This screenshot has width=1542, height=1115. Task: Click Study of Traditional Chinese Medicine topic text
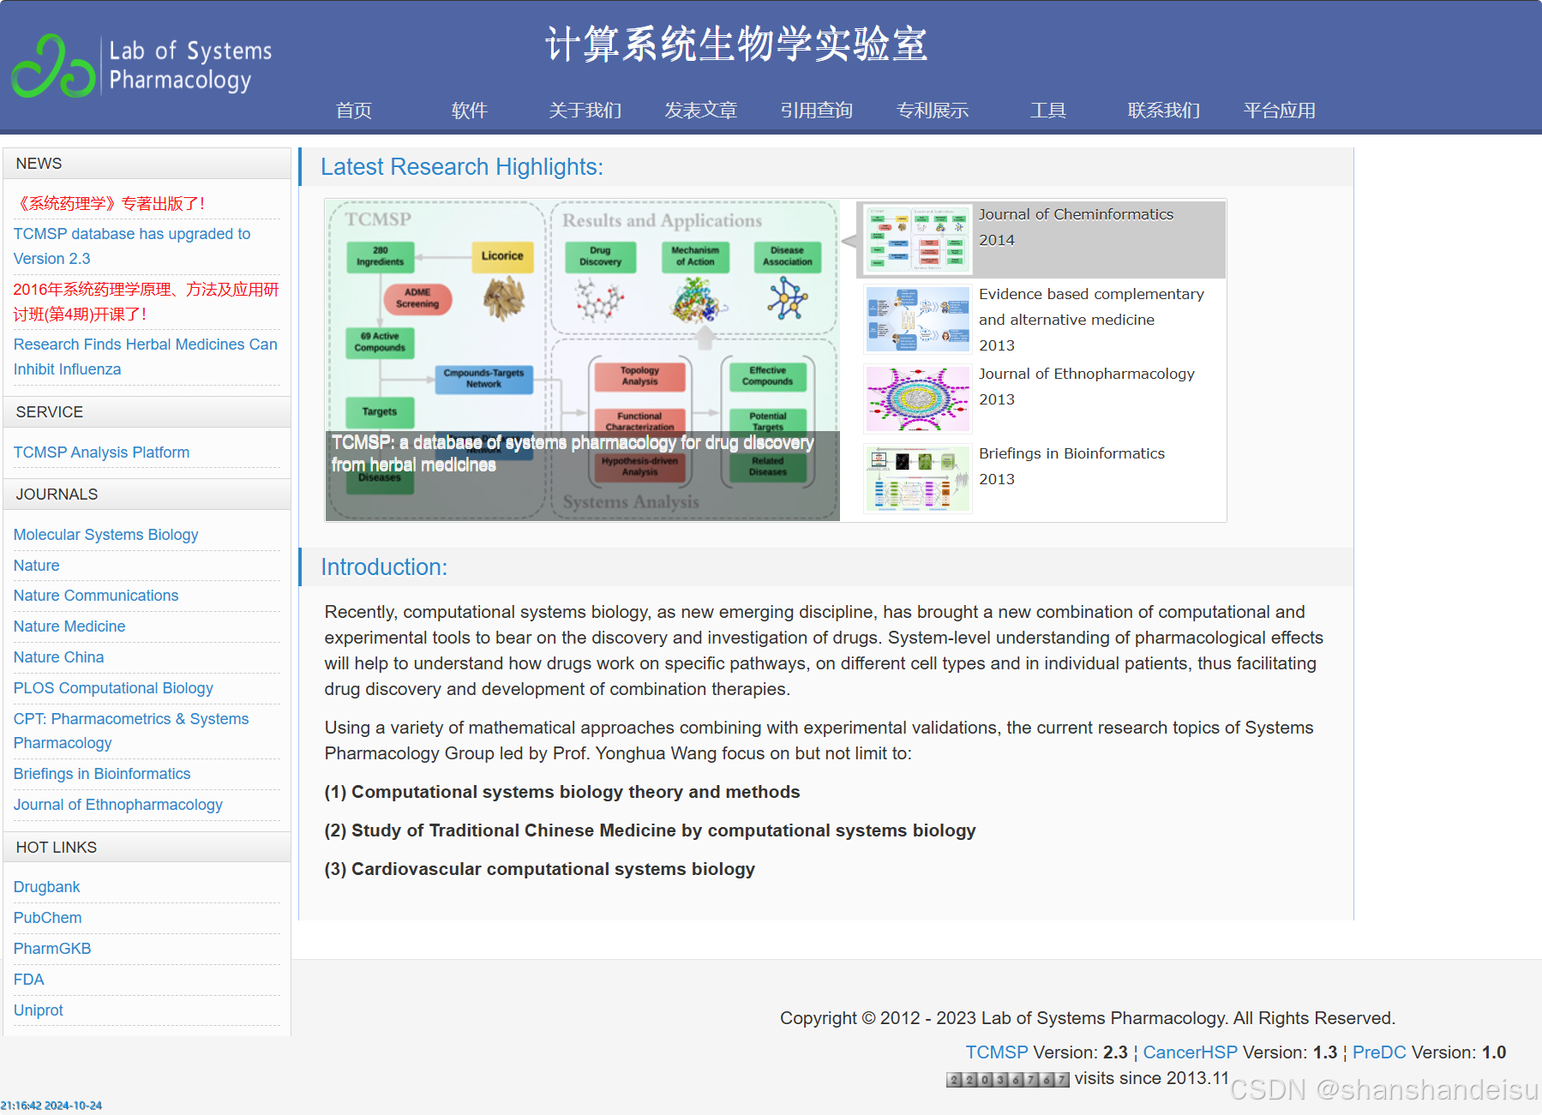[x=650, y=830]
